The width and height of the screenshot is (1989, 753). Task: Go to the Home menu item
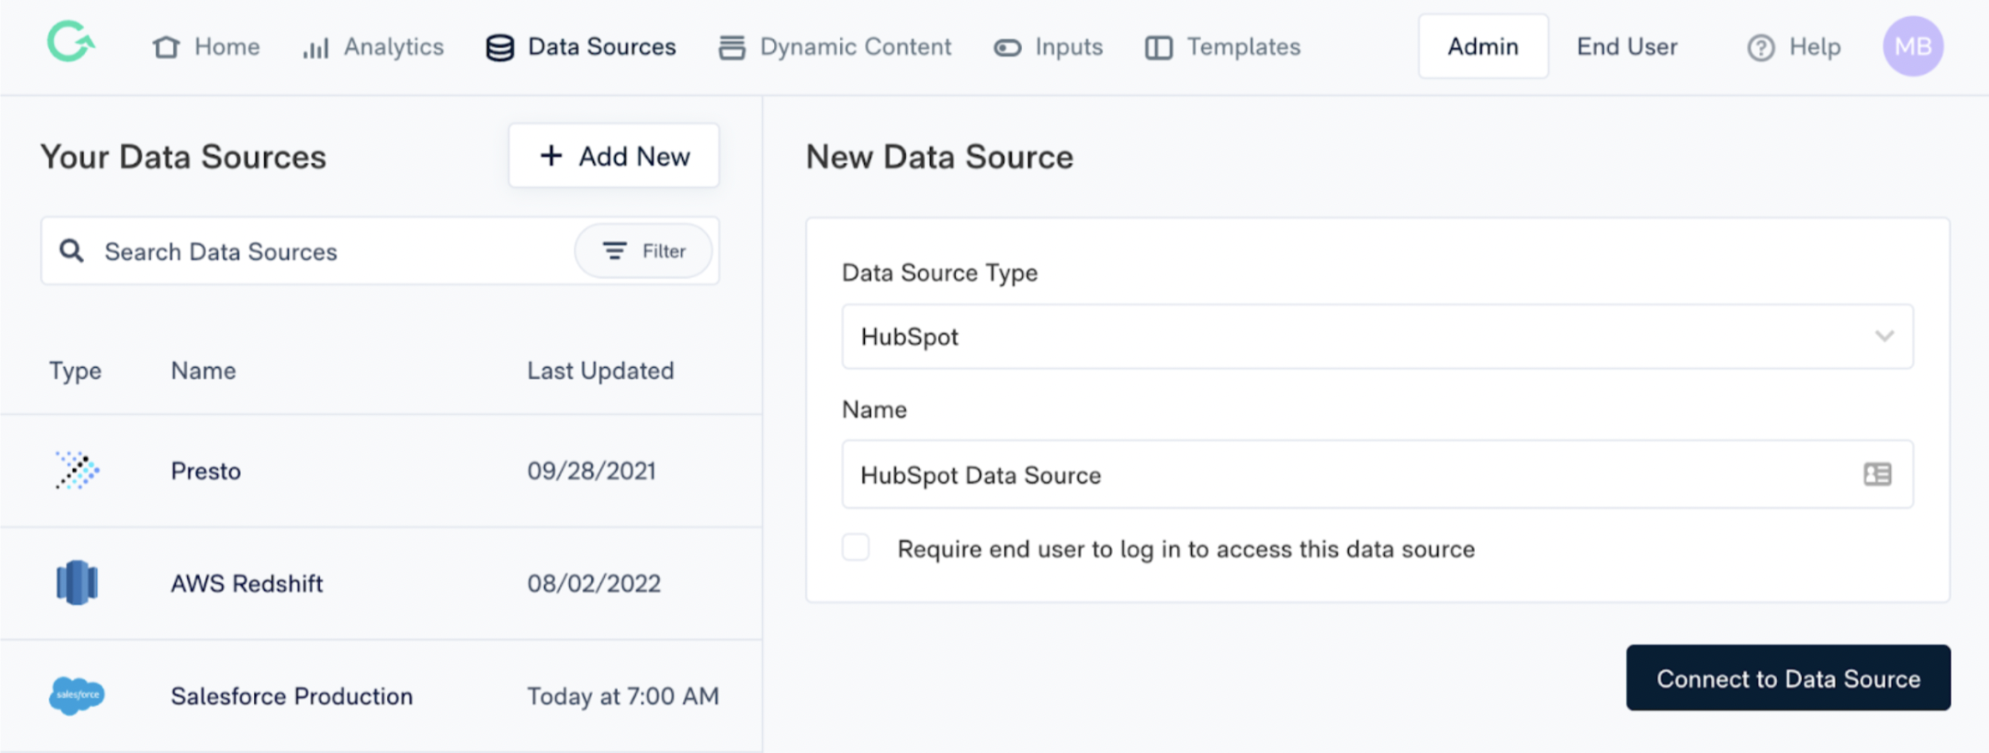pos(206,47)
